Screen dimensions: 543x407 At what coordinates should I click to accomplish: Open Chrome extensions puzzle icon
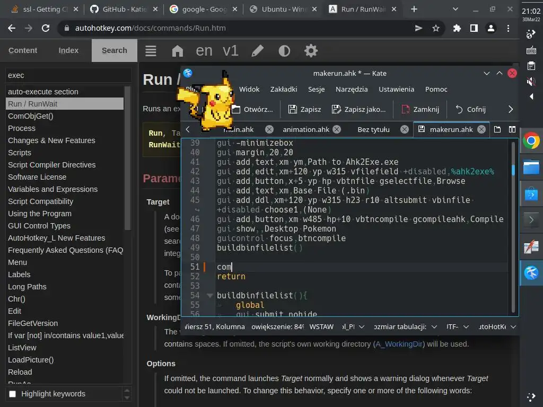click(457, 29)
